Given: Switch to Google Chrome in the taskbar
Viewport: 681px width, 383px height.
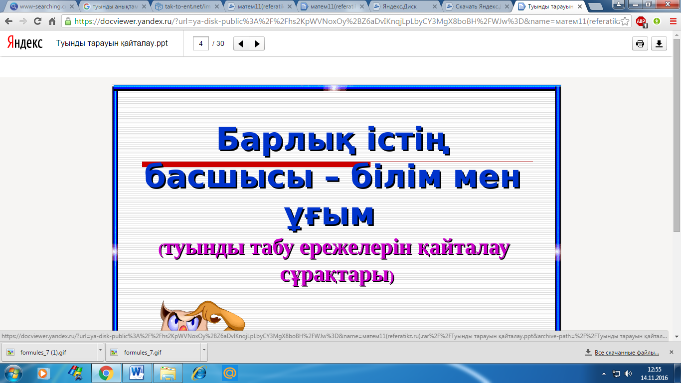Looking at the screenshot, I should 106,373.
